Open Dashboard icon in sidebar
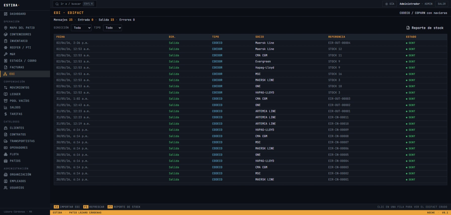451x215 pixels. pos(6,14)
